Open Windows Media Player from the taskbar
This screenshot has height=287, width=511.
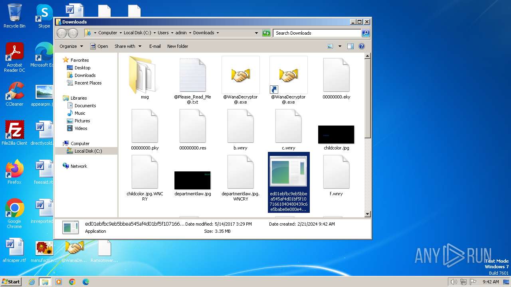(x=59, y=282)
